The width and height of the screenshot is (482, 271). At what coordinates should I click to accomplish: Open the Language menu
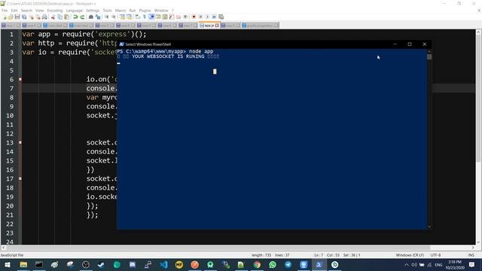point(74,11)
